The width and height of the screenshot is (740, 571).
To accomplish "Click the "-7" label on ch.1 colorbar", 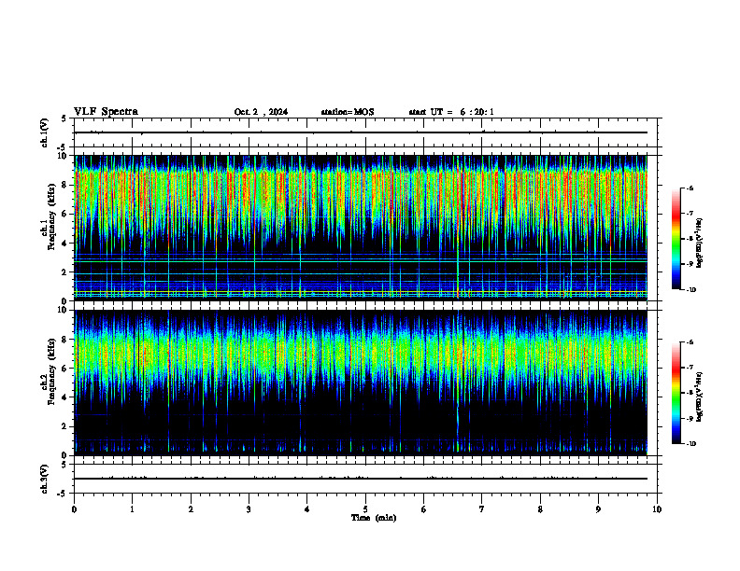I will coord(690,214).
